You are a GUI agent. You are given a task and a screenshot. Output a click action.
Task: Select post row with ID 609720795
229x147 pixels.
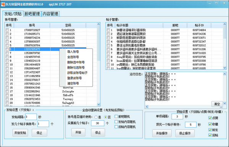pyautogui.click(x=164, y=57)
